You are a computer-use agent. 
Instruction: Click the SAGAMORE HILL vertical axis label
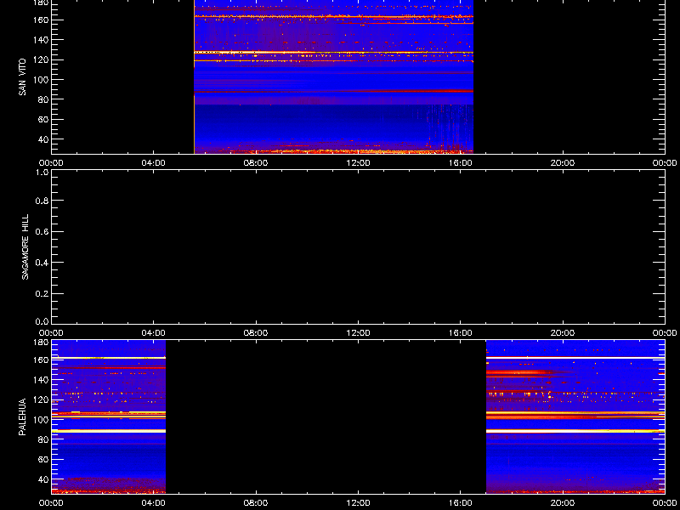coord(25,246)
